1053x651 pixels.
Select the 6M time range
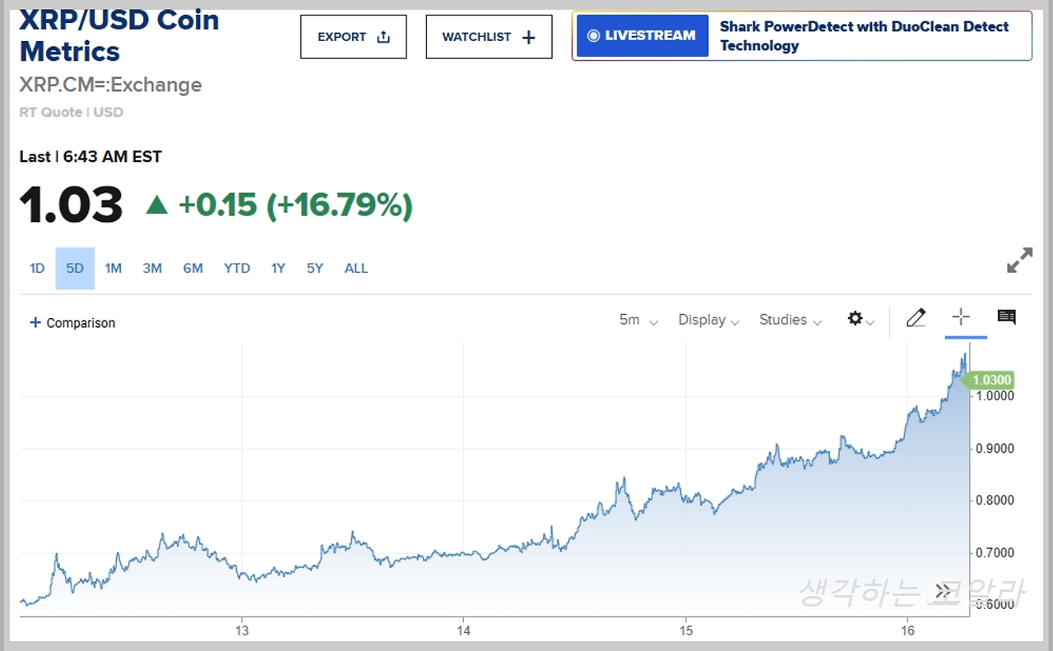(x=193, y=268)
